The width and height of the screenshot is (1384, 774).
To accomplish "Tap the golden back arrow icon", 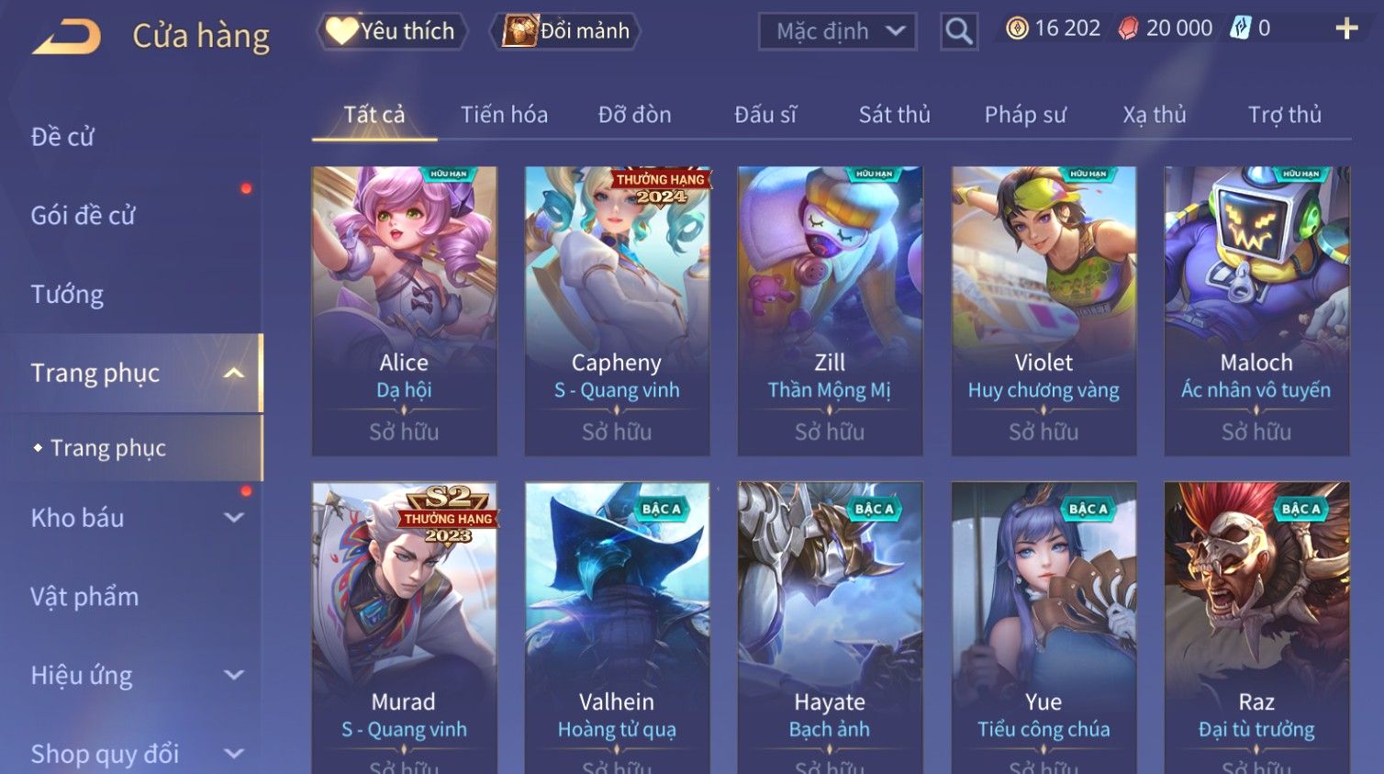I will pyautogui.click(x=66, y=37).
